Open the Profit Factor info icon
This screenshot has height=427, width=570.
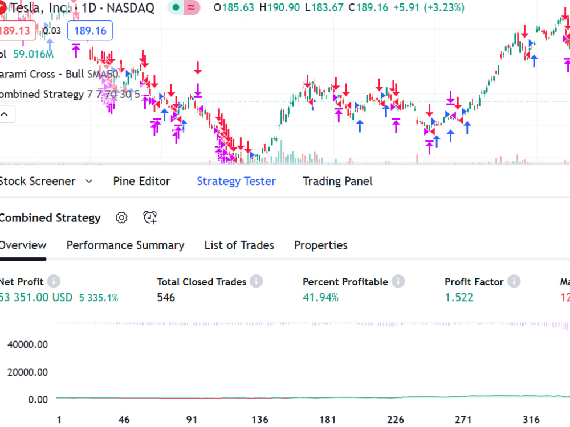(x=514, y=281)
